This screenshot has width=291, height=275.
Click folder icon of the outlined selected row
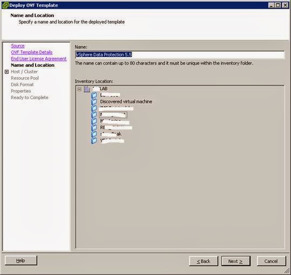(94, 115)
